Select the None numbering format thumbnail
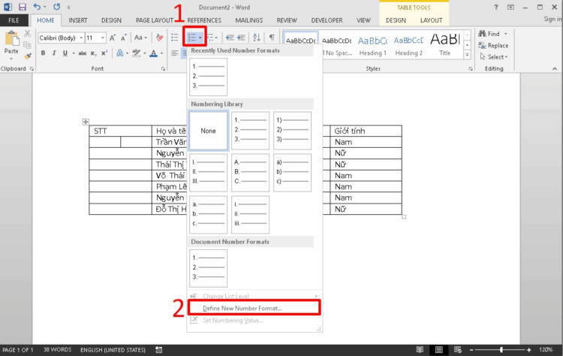The height and width of the screenshot is (356, 563). pyautogui.click(x=209, y=131)
